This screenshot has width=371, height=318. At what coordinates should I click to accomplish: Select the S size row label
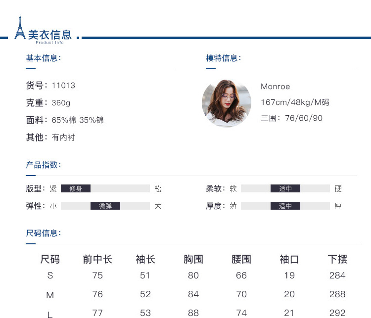tap(50, 275)
